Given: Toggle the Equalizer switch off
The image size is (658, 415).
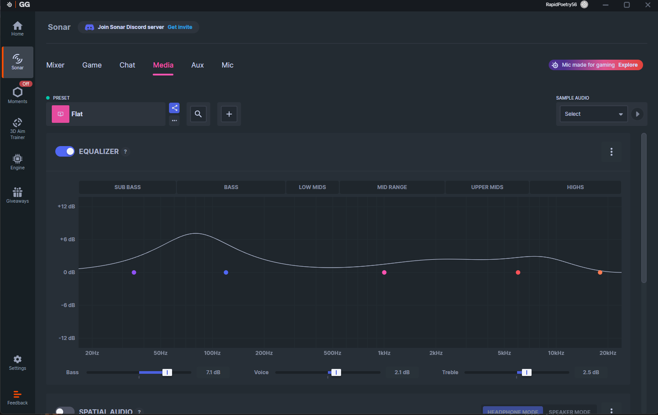Looking at the screenshot, I should (65, 151).
